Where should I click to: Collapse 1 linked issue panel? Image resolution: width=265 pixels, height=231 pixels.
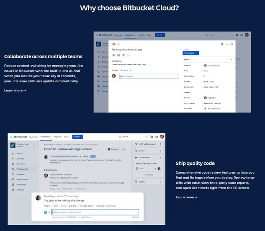click(x=148, y=157)
